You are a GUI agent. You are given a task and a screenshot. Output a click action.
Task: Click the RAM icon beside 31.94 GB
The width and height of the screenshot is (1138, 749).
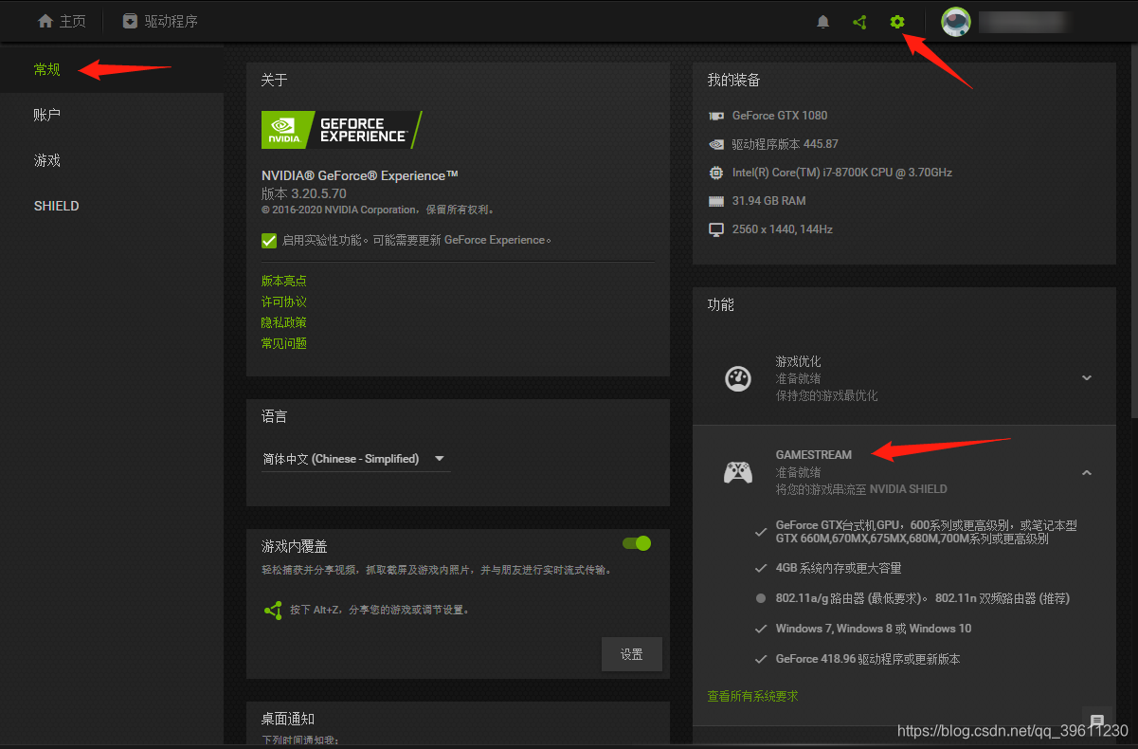[x=715, y=201]
